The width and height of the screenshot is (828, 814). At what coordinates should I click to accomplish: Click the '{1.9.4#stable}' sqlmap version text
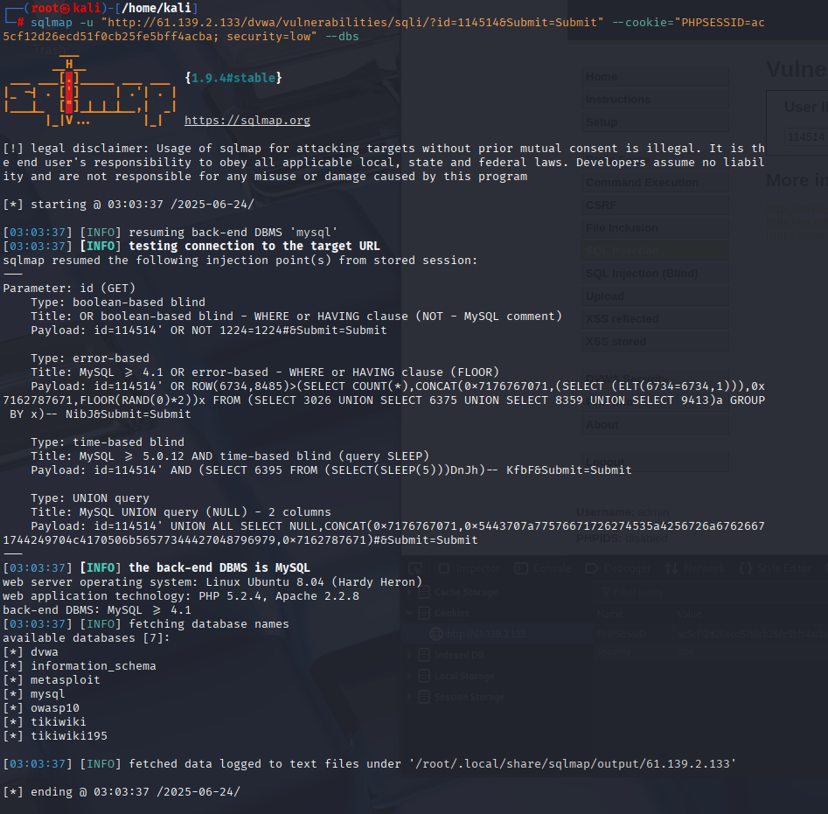[x=233, y=78]
